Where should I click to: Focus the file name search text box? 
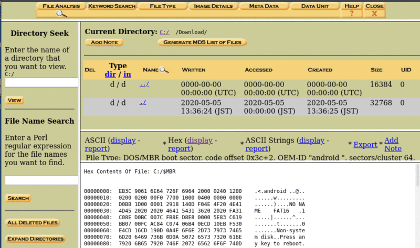pyautogui.click(x=41, y=180)
